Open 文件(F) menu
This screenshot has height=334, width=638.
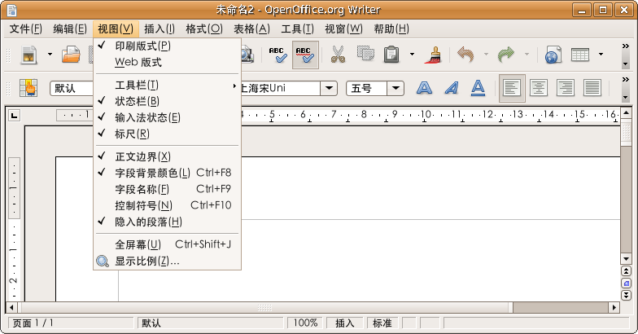(x=26, y=29)
